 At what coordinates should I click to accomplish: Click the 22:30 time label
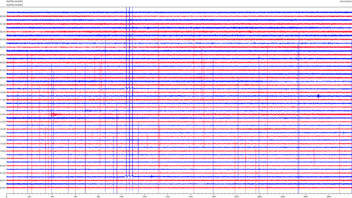click(3, 180)
